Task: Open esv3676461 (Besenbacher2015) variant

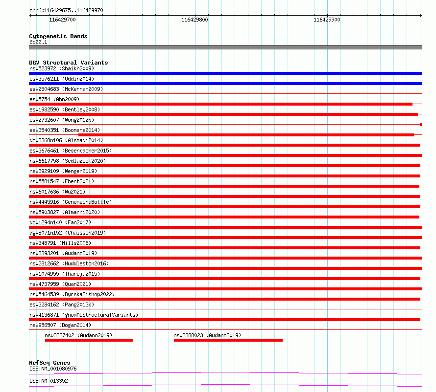Action: coord(71,151)
